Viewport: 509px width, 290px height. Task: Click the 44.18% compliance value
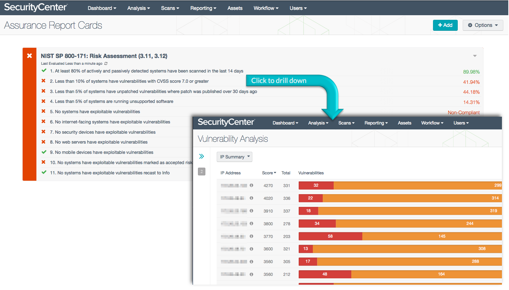click(472, 92)
